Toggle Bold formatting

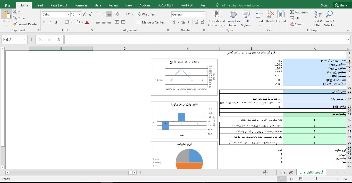point(44,22)
